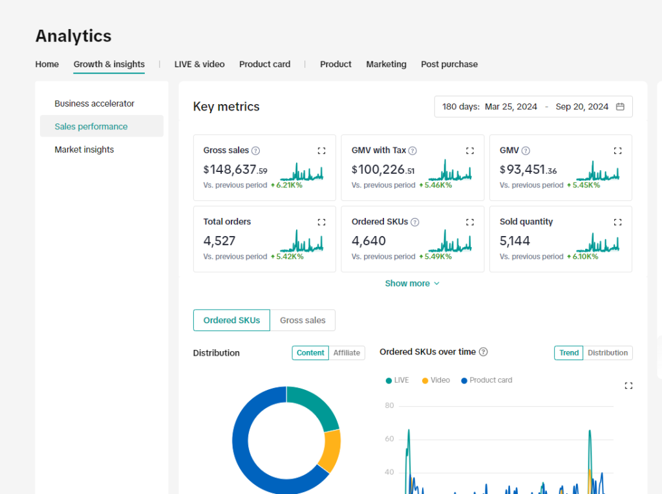Click the calendar icon in the date range
The width and height of the screenshot is (662, 494).
[620, 107]
